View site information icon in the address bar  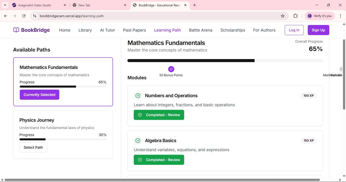pyautogui.click(x=35, y=16)
